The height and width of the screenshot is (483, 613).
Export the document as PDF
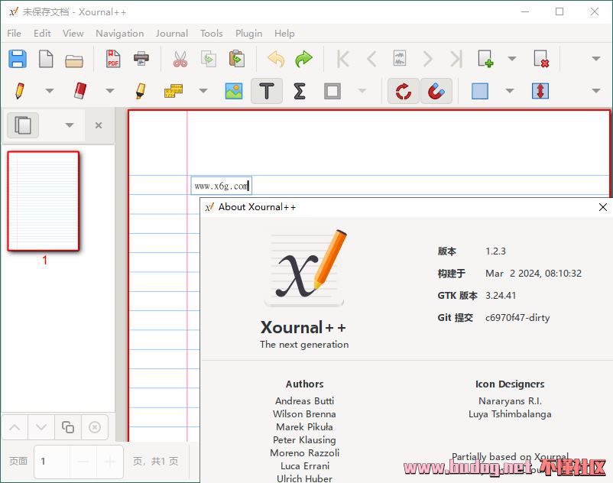tap(113, 59)
